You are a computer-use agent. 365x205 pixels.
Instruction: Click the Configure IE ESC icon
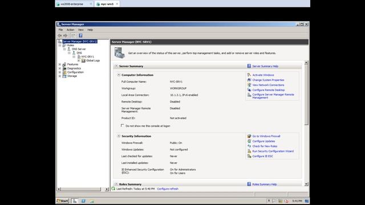(x=249, y=156)
